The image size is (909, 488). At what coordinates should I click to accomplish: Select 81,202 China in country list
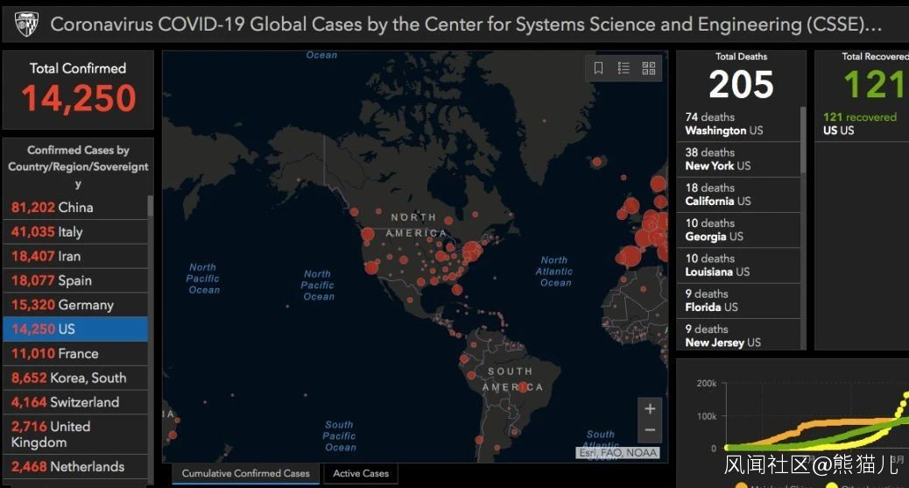click(x=75, y=207)
